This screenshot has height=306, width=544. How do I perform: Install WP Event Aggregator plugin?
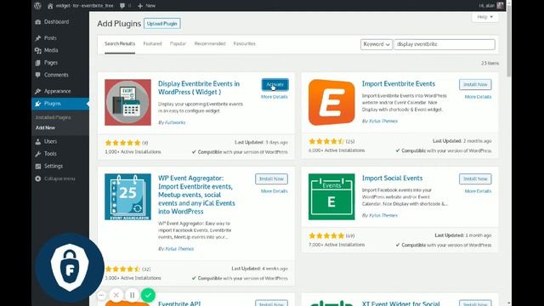(271, 178)
